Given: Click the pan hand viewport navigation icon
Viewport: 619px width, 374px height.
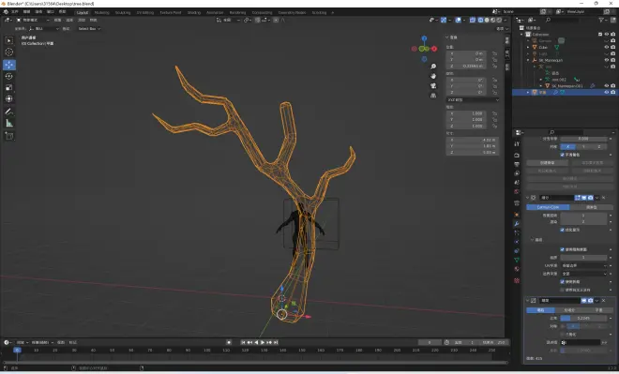Looking at the screenshot, I should (x=433, y=76).
